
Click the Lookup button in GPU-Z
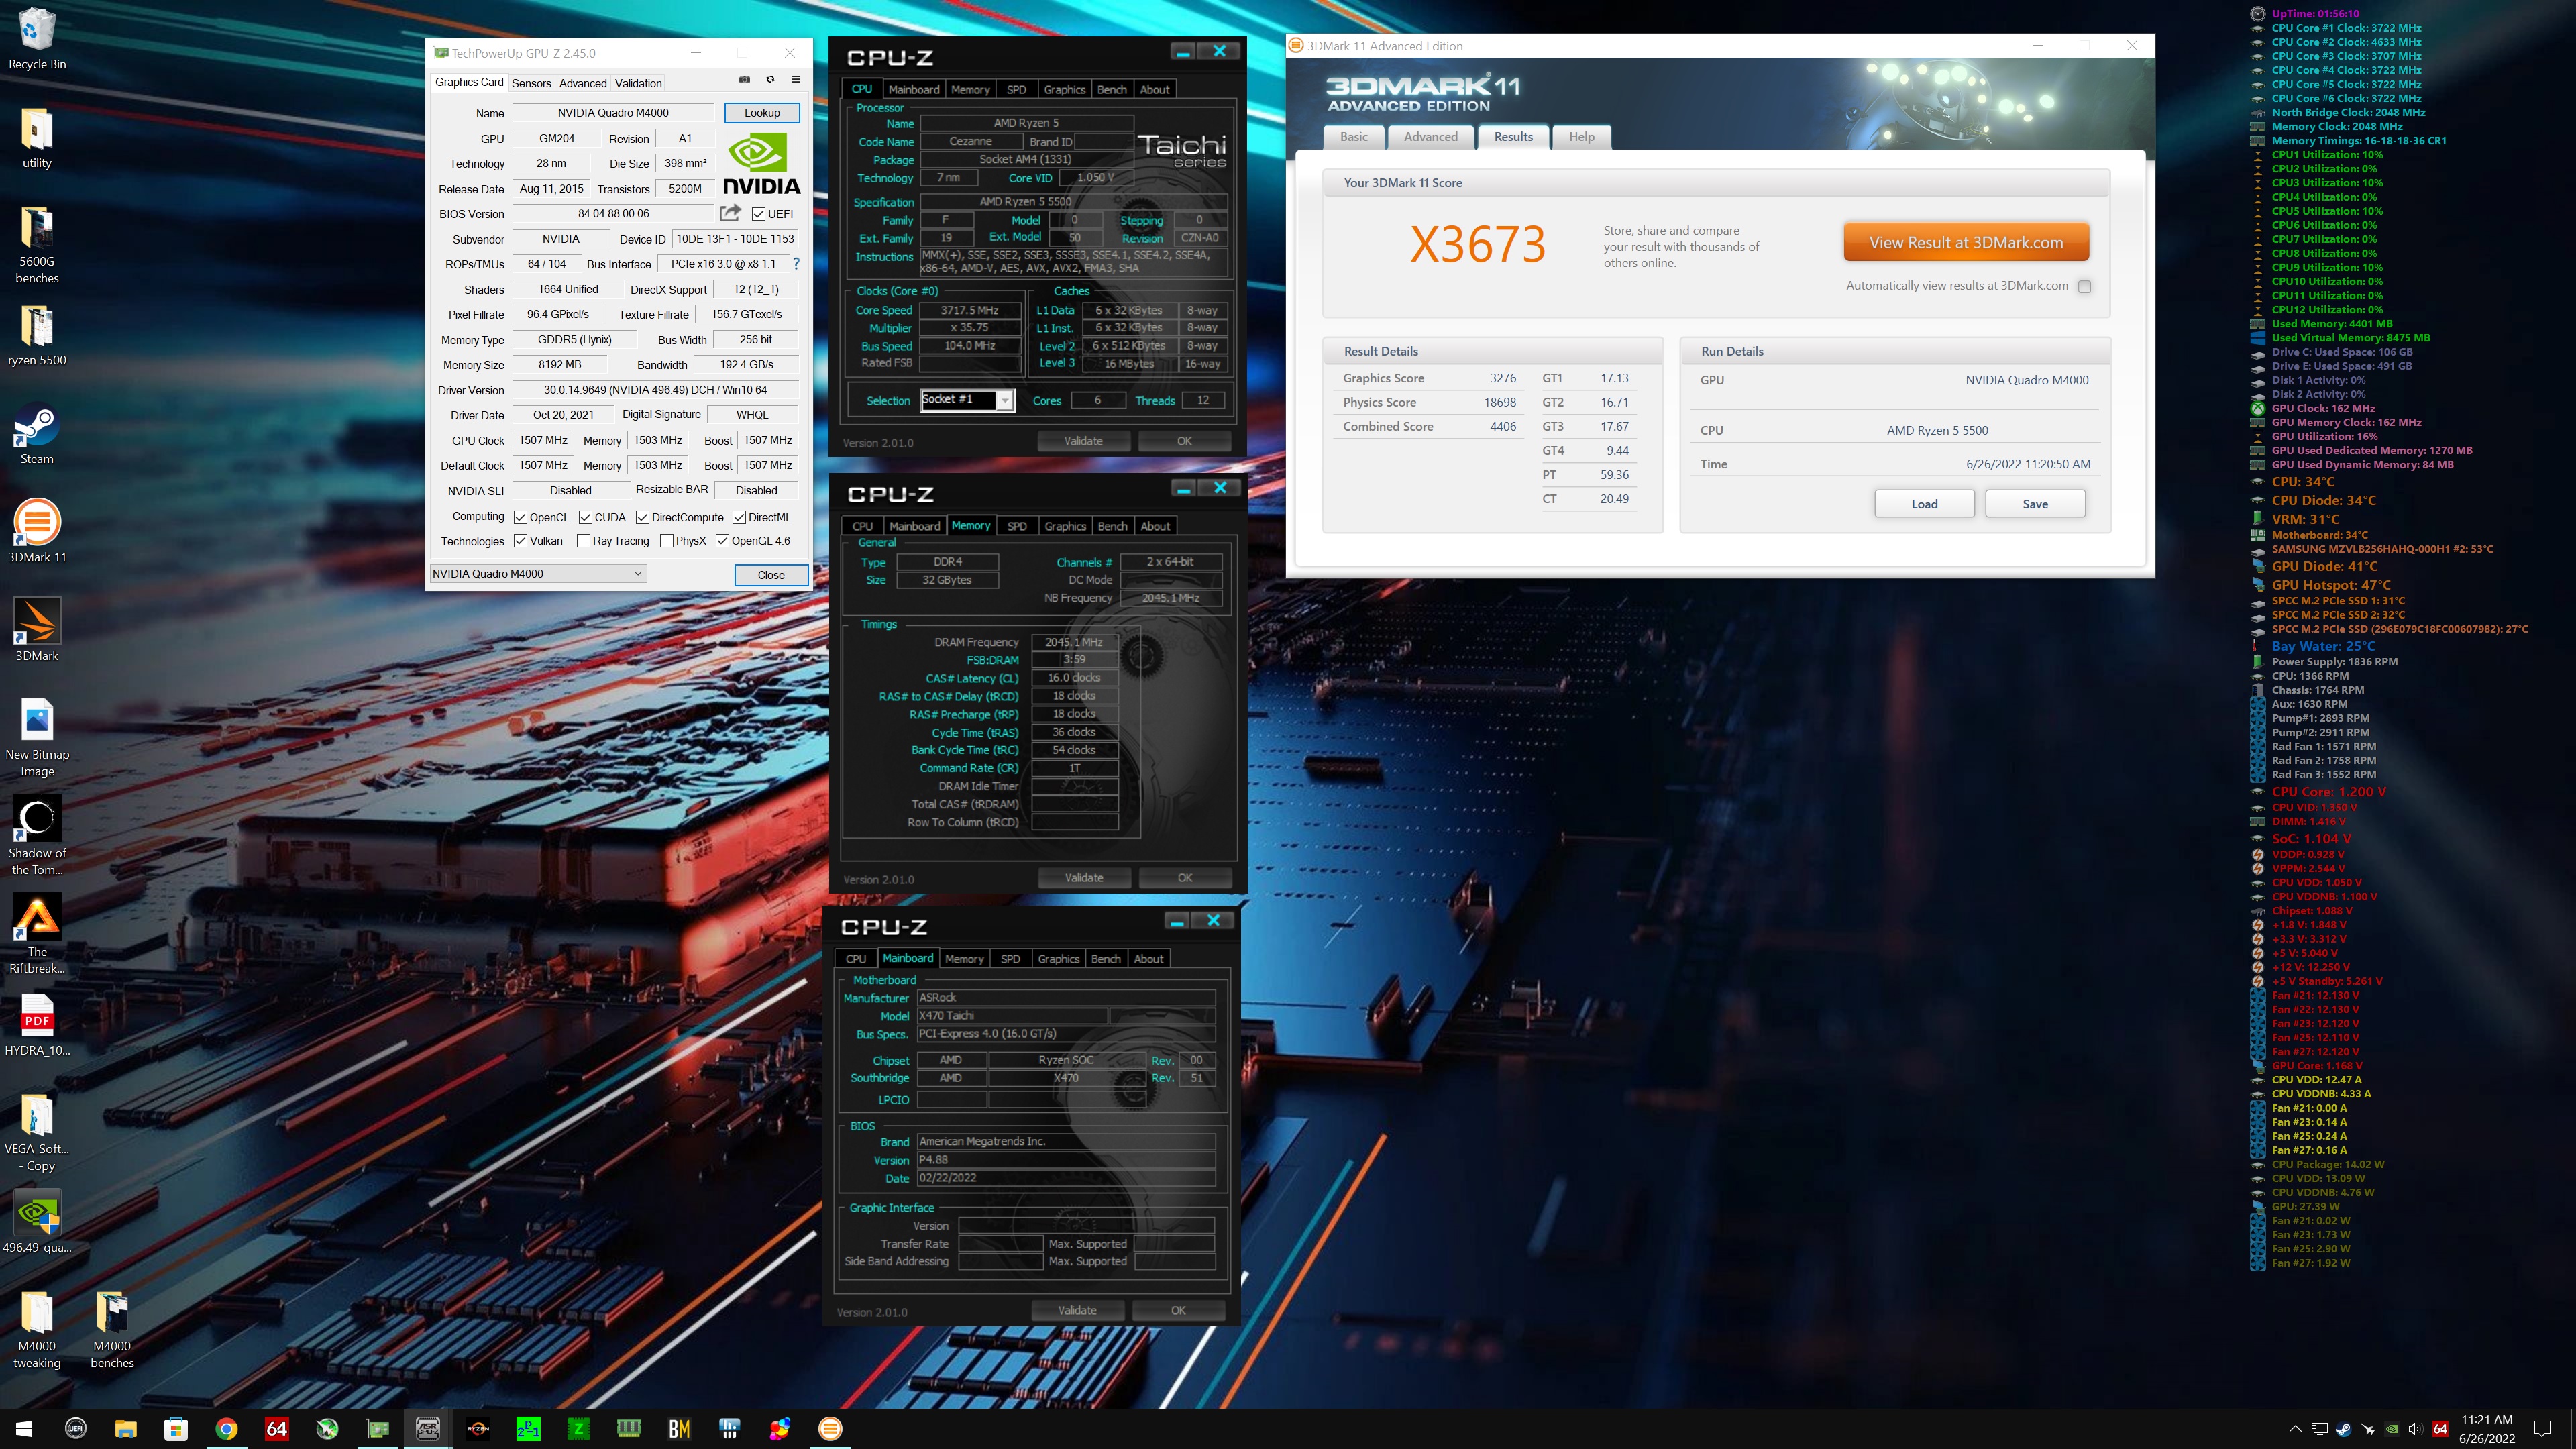pos(762,113)
